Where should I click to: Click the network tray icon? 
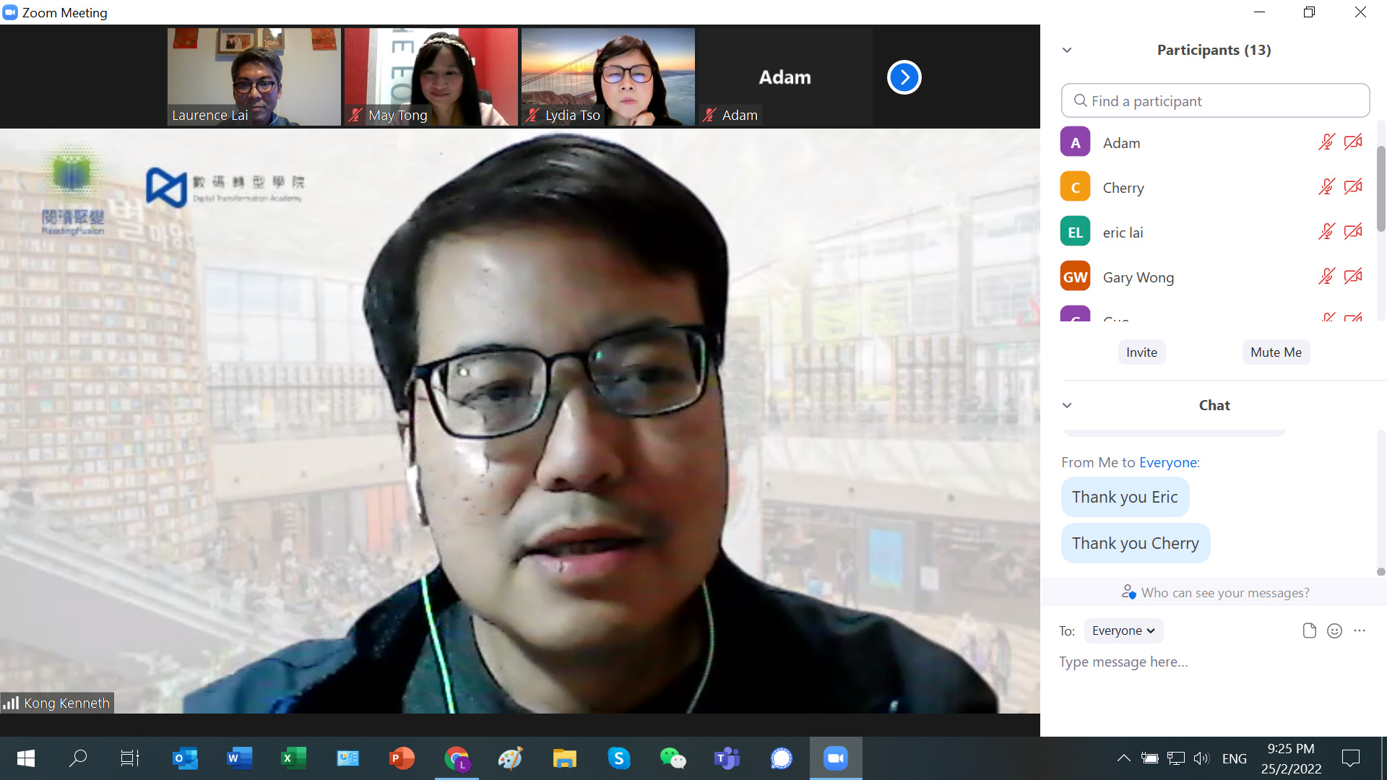pos(1175,758)
